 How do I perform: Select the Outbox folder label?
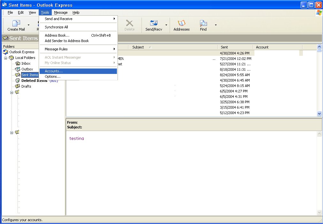pyautogui.click(x=27, y=69)
